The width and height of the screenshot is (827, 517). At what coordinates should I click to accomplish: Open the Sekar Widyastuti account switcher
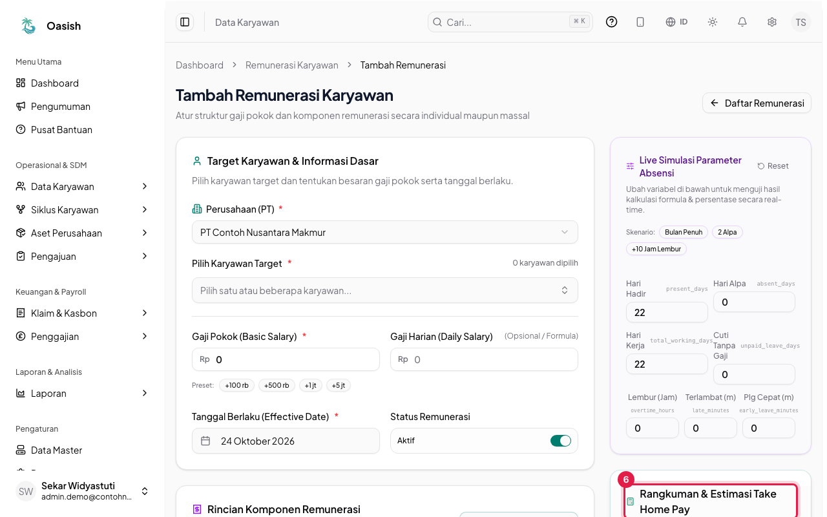tap(82, 491)
